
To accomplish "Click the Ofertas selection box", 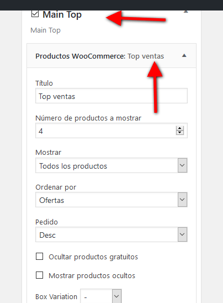I will pos(112,200).
